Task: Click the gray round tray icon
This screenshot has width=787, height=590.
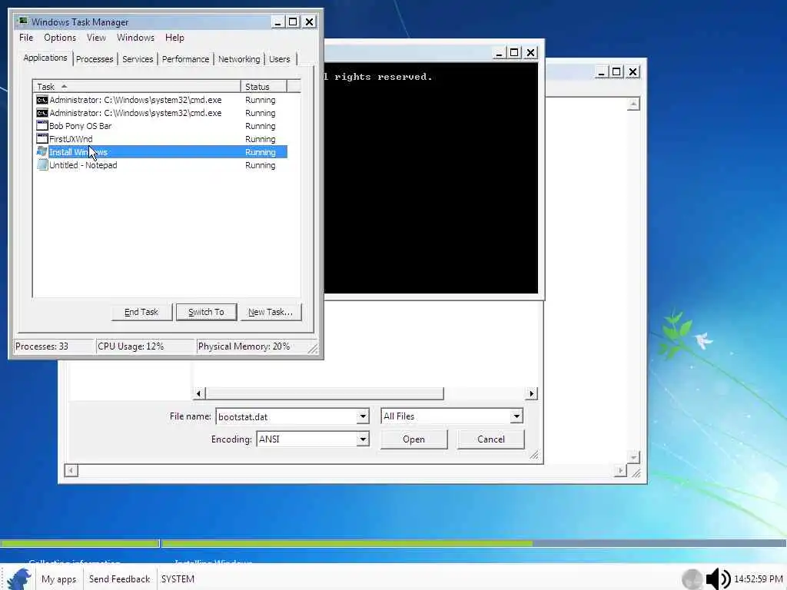Action: pyautogui.click(x=692, y=579)
